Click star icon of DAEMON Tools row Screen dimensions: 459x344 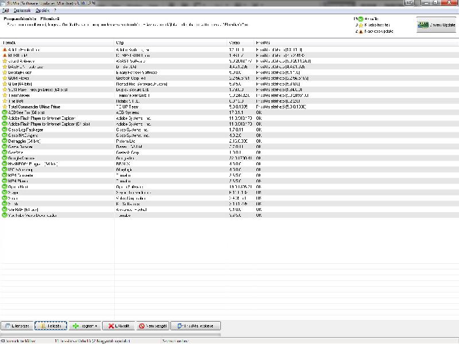tap(5, 67)
